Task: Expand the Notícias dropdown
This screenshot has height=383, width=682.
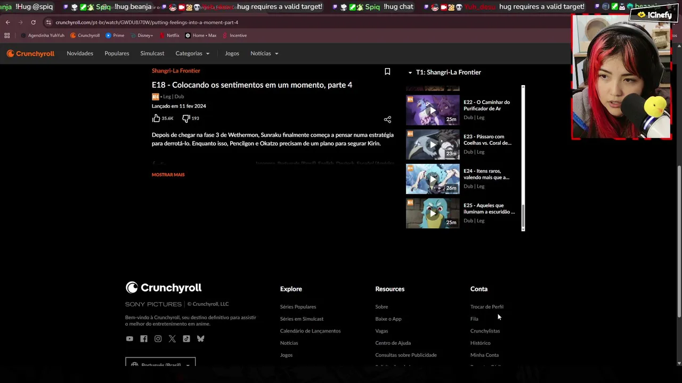Action: coord(264,53)
